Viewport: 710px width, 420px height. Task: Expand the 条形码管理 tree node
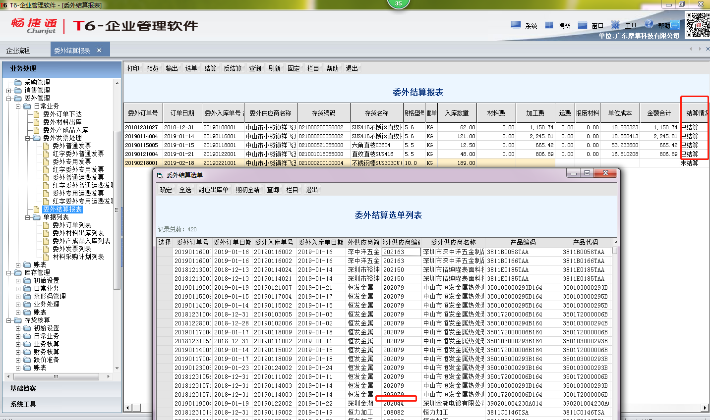click(18, 297)
